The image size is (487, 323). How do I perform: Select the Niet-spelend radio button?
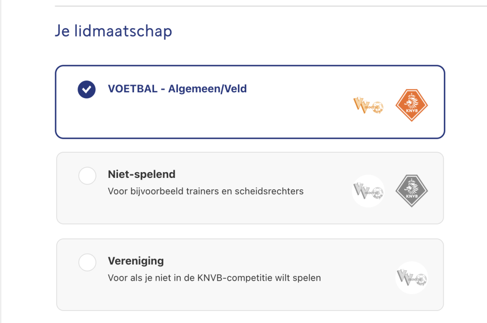tap(87, 175)
